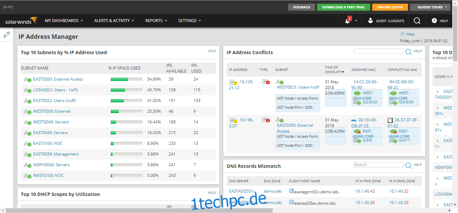Viewport: 458px width, 213px height.
Task: Click the subnet icon beside NEWY0040: Servers
Action: pyautogui.click(x=27, y=165)
